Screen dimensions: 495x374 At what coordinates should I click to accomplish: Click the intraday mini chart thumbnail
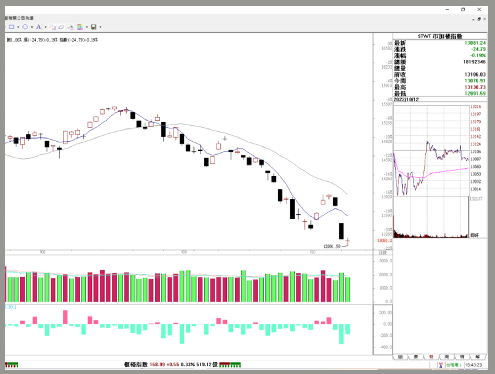click(431, 151)
